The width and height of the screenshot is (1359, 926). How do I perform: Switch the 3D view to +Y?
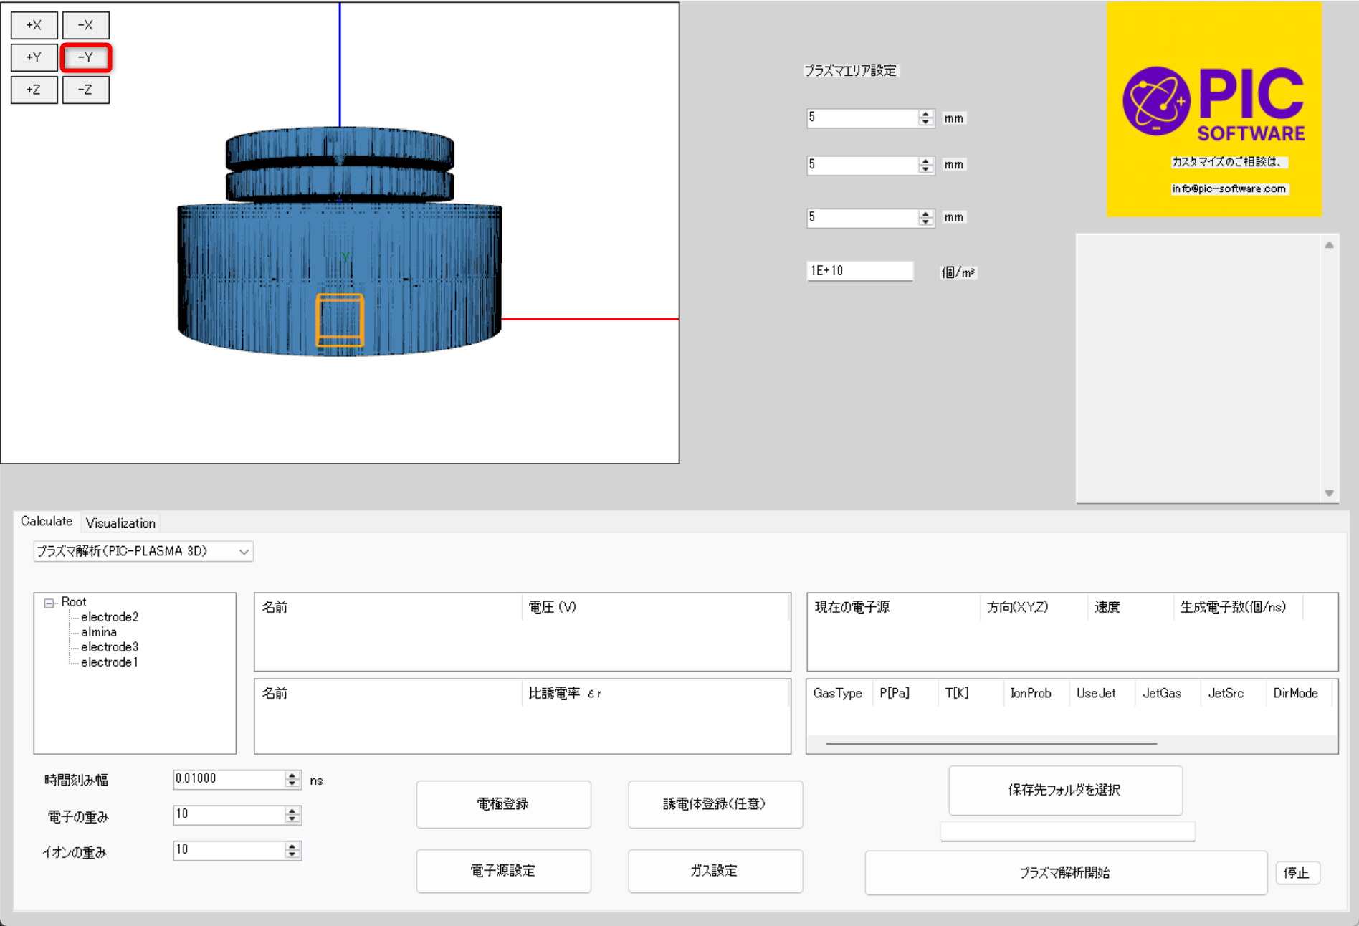34,57
